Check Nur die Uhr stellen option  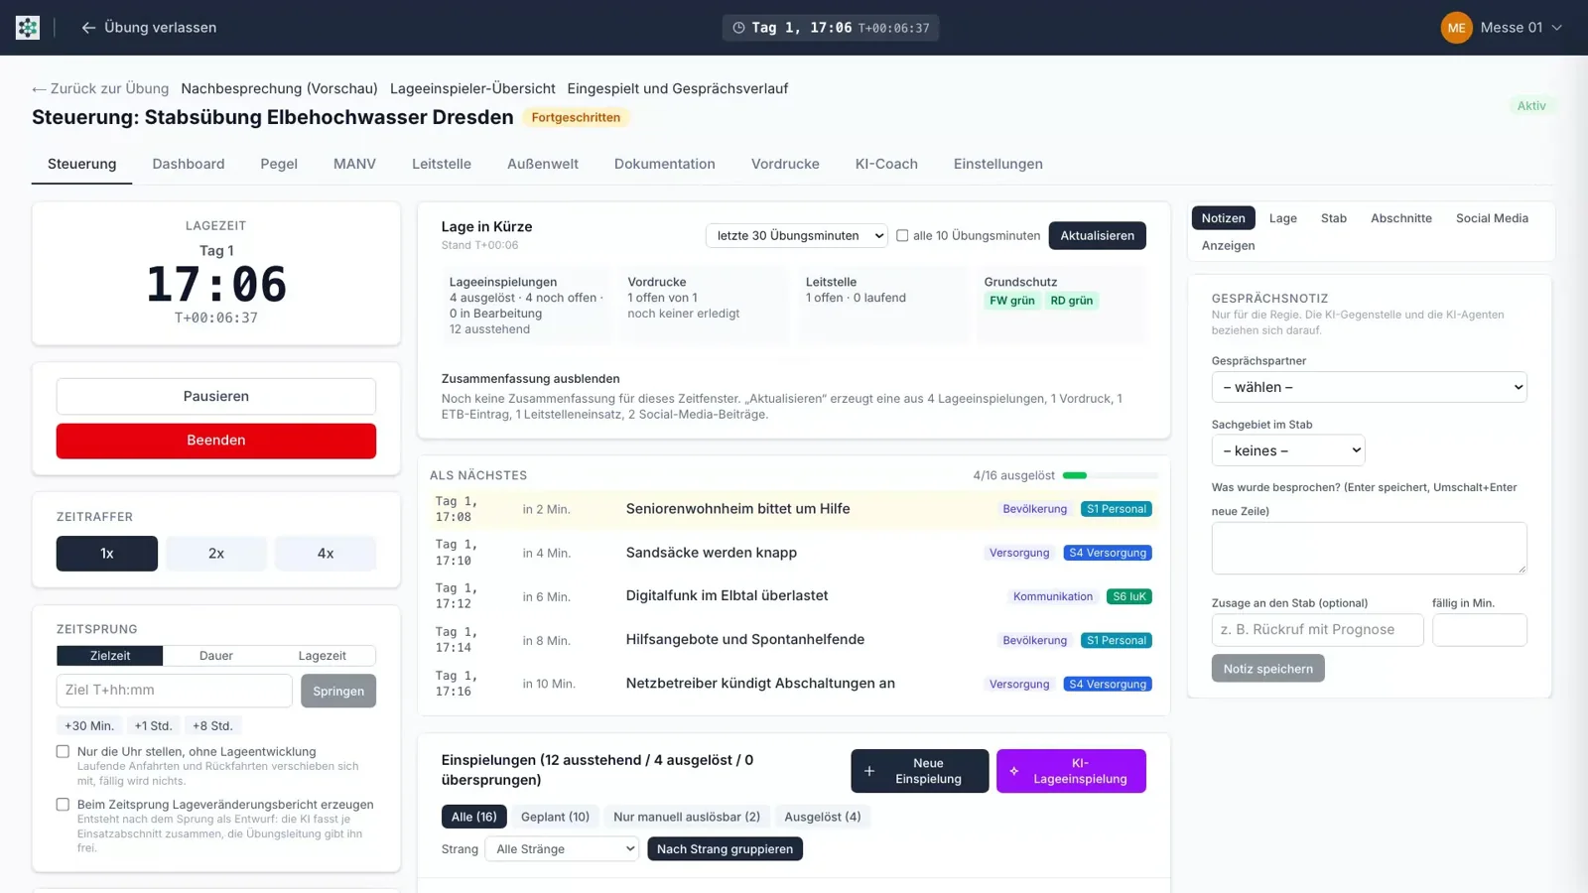pos(63,752)
